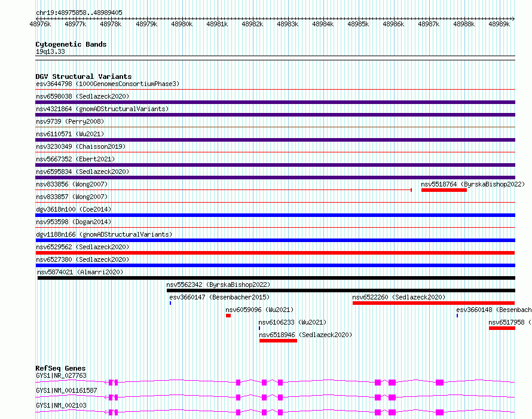Open variant nsv6522260 (Sedlazeck2020)

(x=399, y=297)
